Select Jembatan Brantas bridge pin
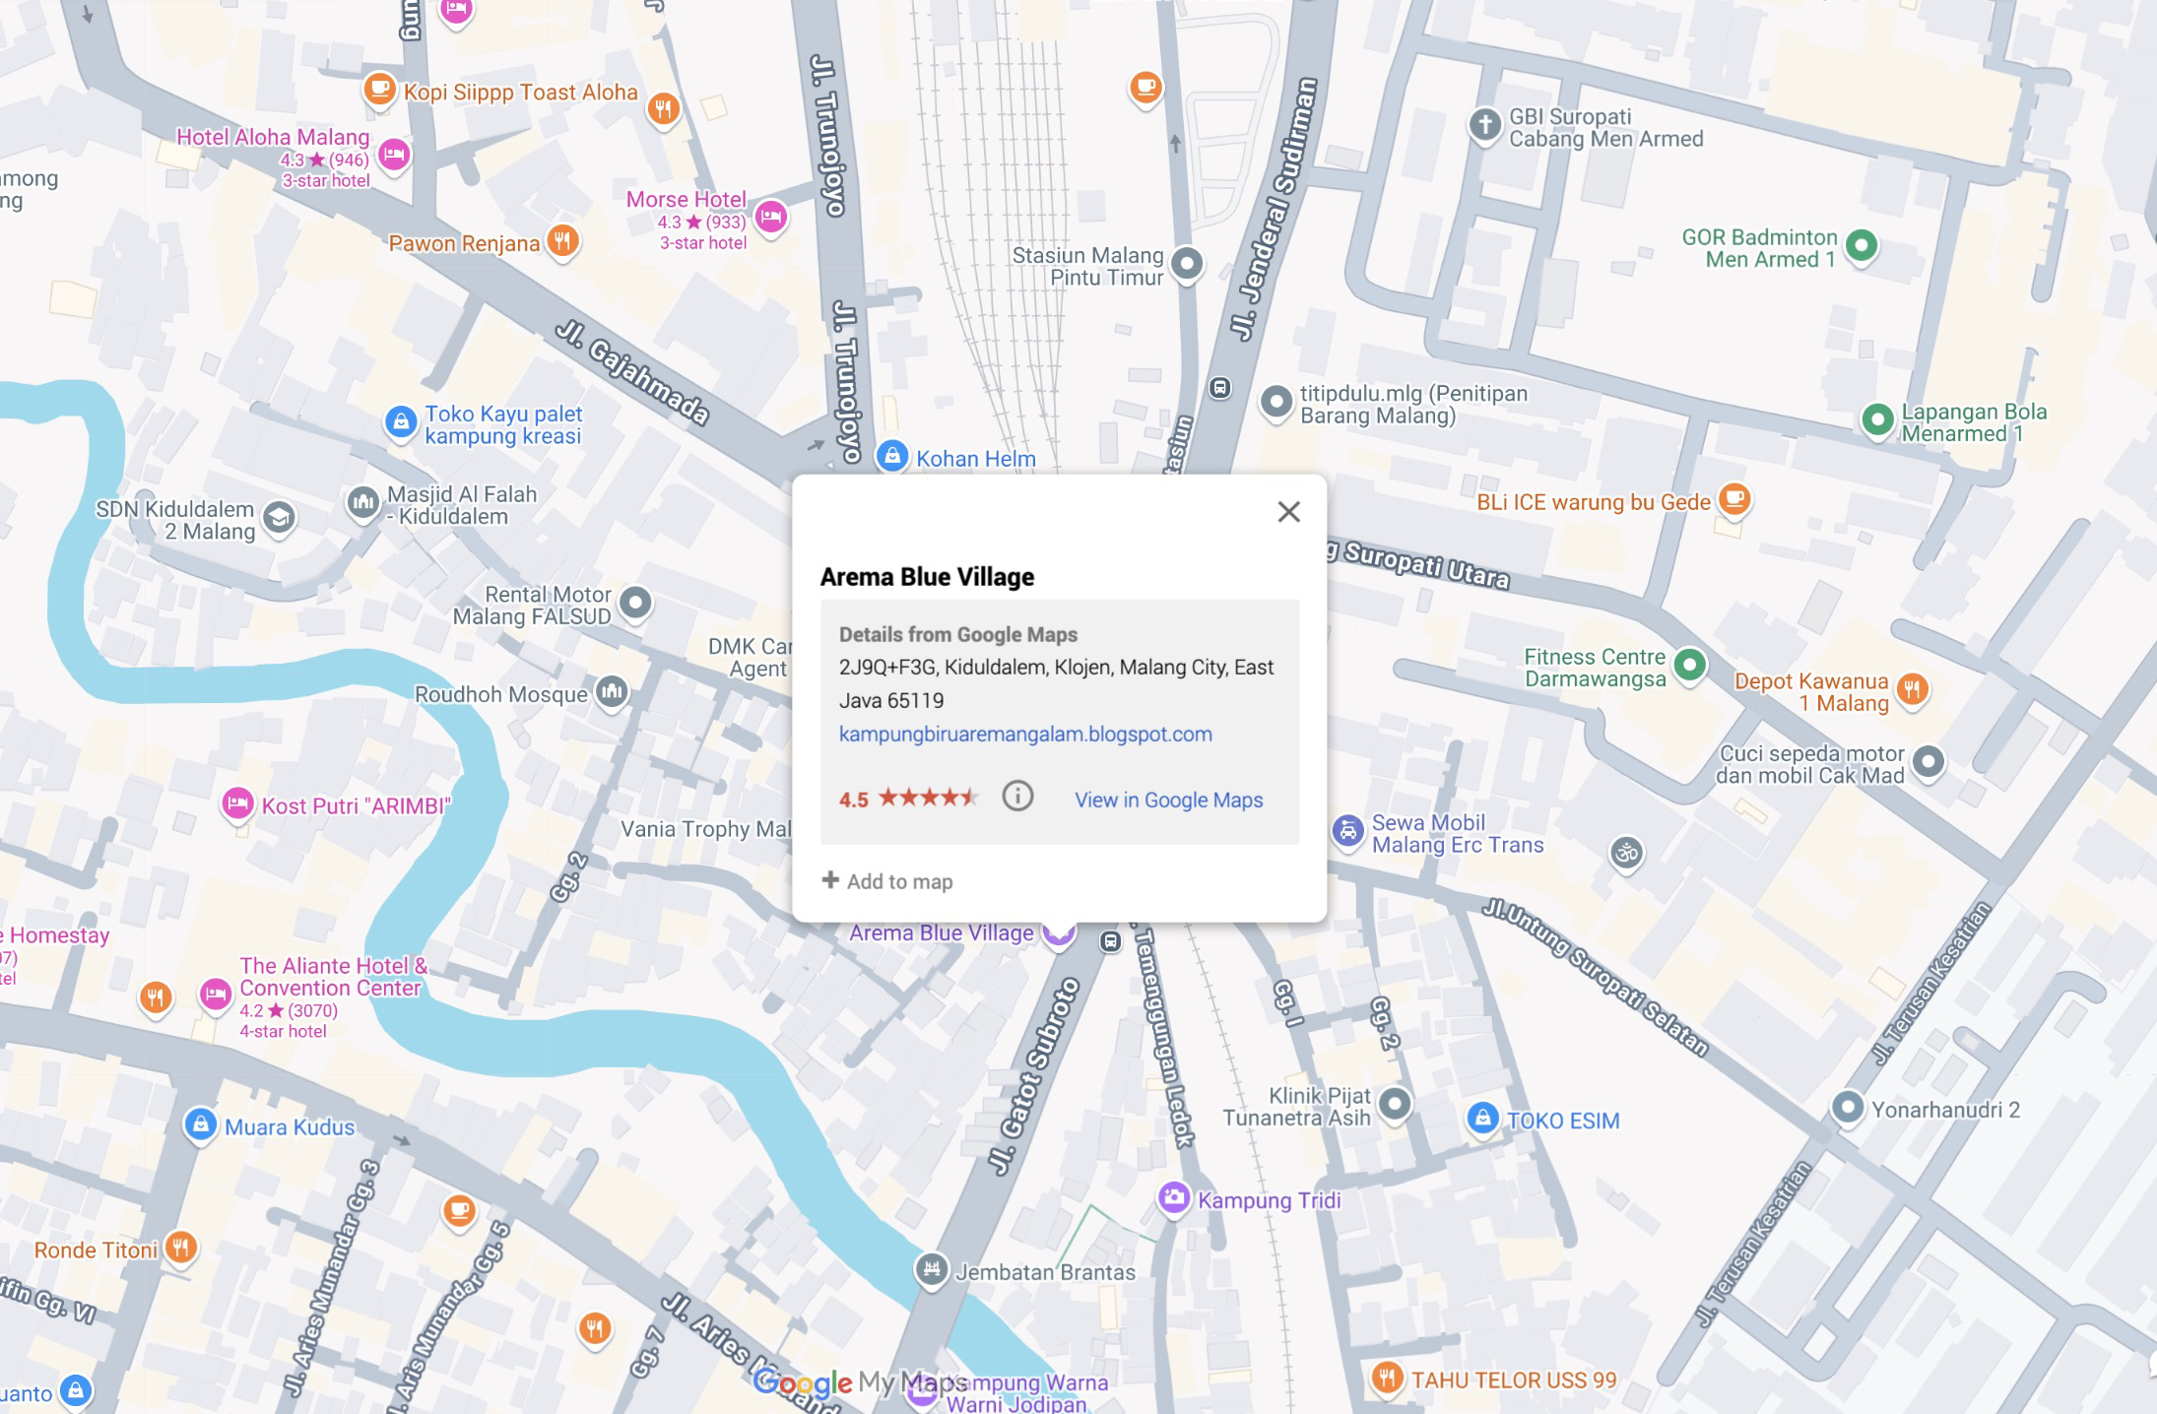This screenshot has width=2157, height=1414. pyautogui.click(x=931, y=1269)
